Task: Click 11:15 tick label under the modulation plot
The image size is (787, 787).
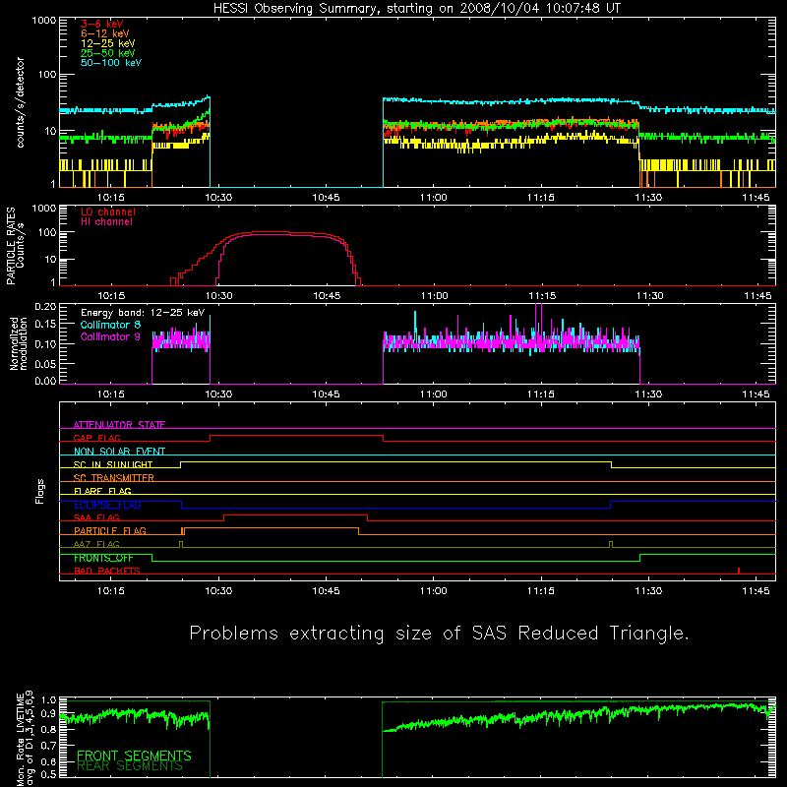Action: [x=541, y=394]
